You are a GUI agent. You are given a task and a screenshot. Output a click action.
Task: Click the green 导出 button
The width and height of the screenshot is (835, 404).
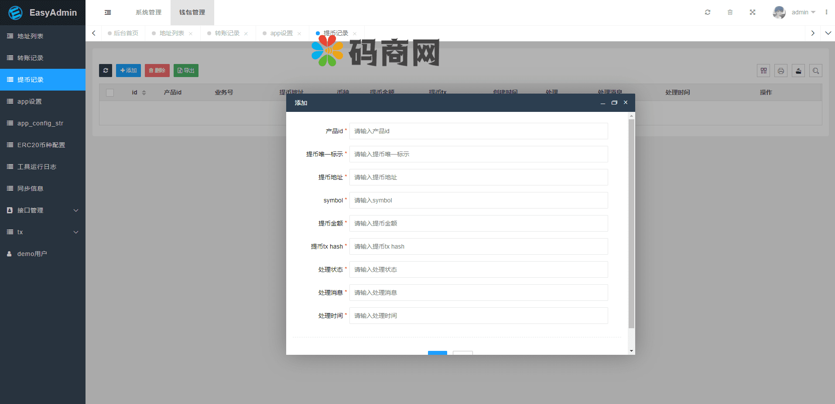click(186, 71)
